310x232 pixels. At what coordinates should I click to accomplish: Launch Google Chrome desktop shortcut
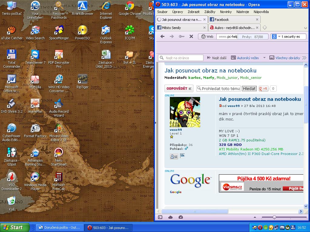pos(130,8)
